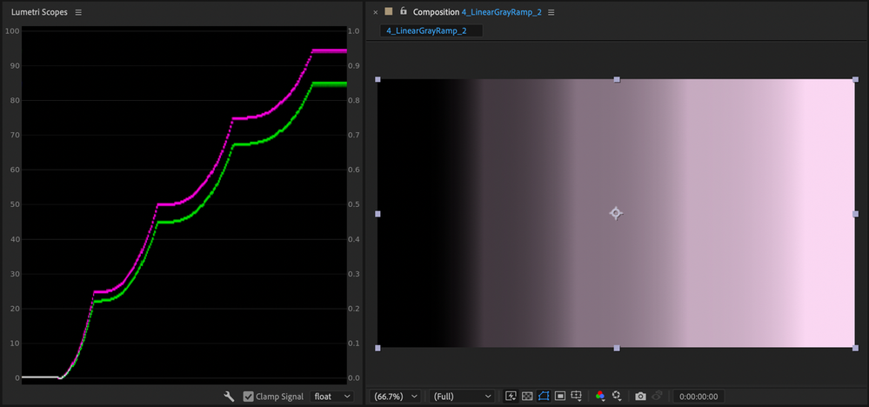Toggle mask and shape path visibility

coord(544,396)
